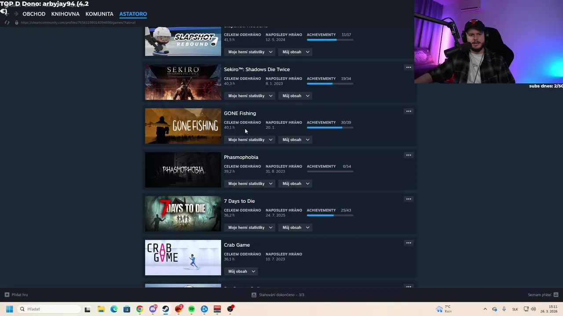Open the Slapshot Rebound game thumbnail
Viewport: 563px width, 316px height.
point(183,41)
